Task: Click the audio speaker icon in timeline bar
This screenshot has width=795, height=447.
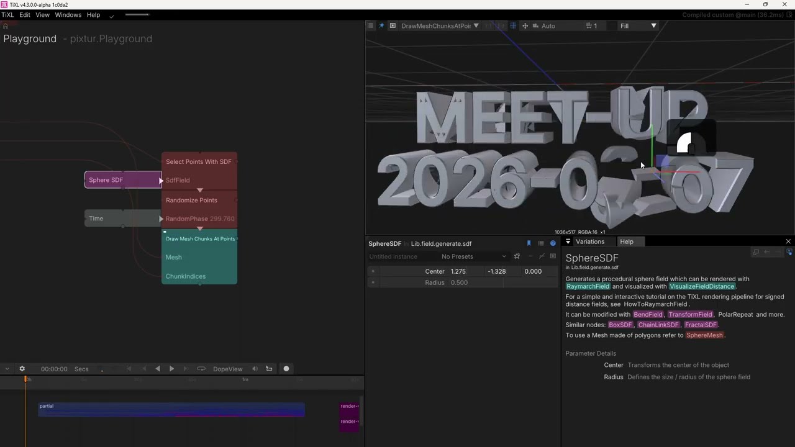Action: (255, 369)
